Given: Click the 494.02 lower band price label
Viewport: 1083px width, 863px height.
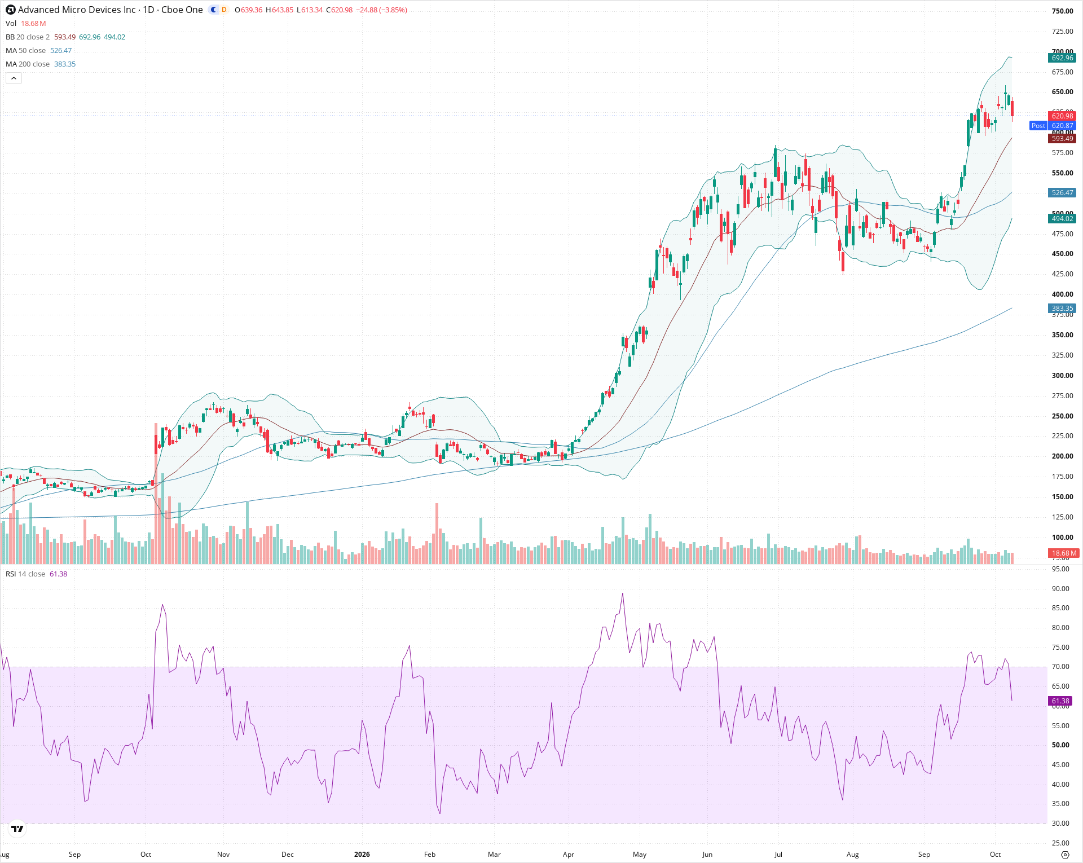Looking at the screenshot, I should pyautogui.click(x=1062, y=219).
